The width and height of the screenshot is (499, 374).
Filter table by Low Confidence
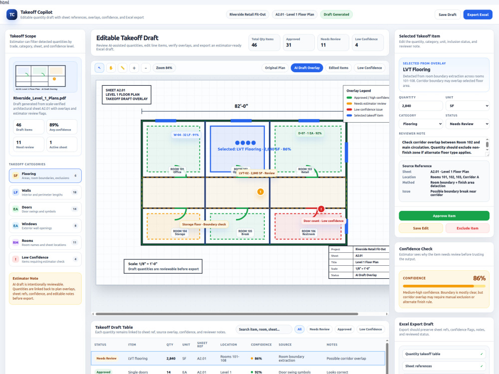[x=370, y=330]
